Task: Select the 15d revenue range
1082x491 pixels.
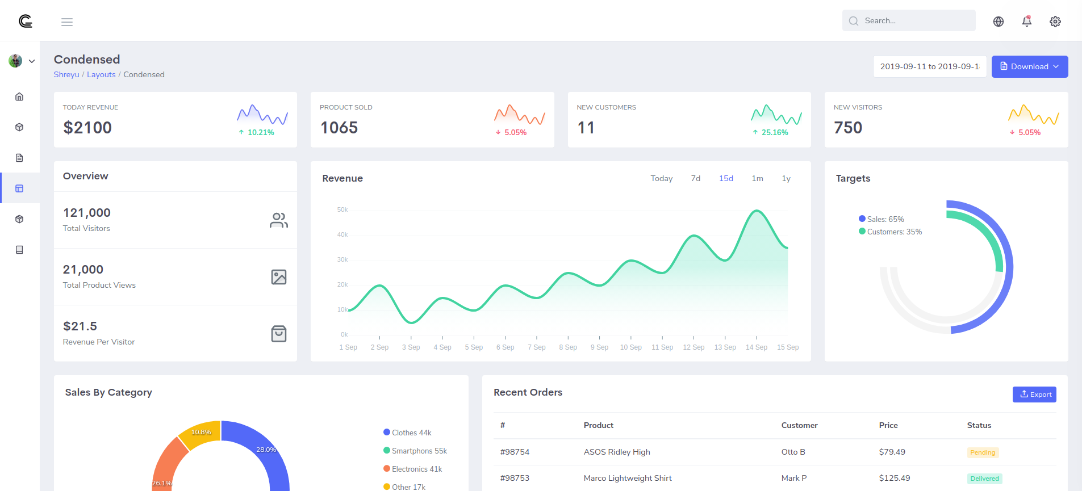Action: (x=726, y=178)
